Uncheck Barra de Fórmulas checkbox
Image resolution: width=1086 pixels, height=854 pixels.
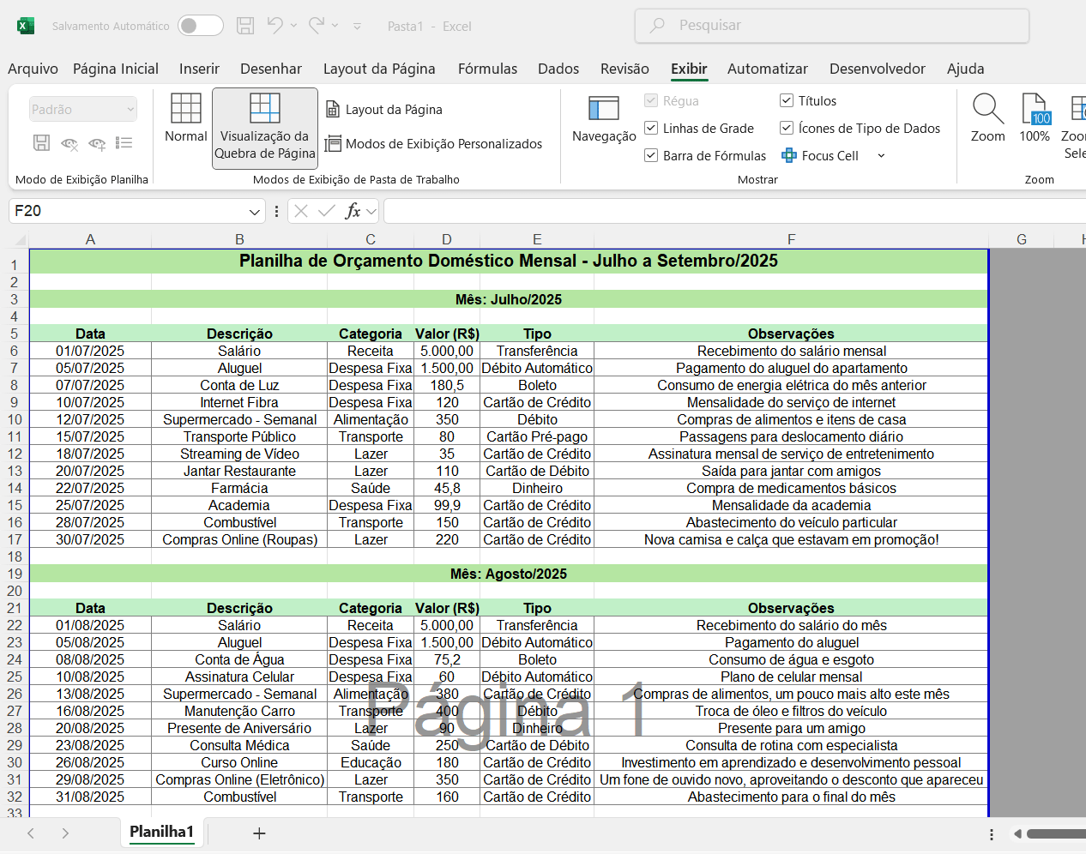click(651, 155)
